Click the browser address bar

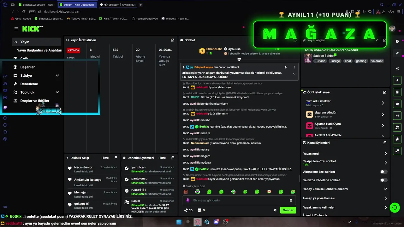click(62, 12)
